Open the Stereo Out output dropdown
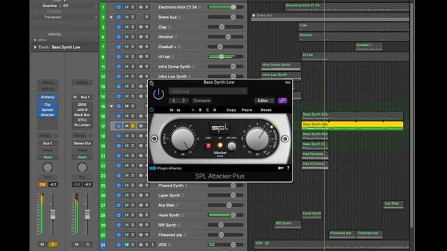The height and width of the screenshot is (251, 447). pyautogui.click(x=82, y=144)
